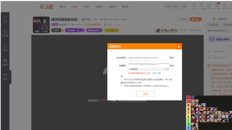Screen dimensions: 232x130
Task: Open 鱼吧 link on the avatar
Action: click(37, 31)
